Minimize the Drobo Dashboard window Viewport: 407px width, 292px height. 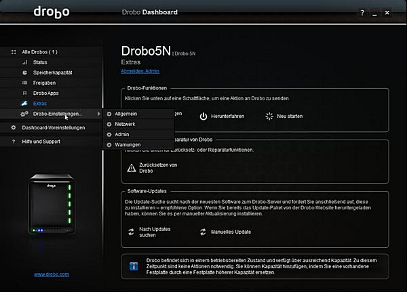374,13
